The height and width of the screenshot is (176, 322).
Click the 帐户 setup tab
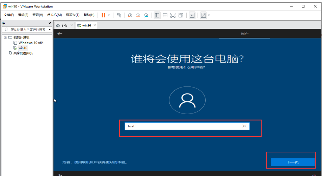[x=245, y=33]
